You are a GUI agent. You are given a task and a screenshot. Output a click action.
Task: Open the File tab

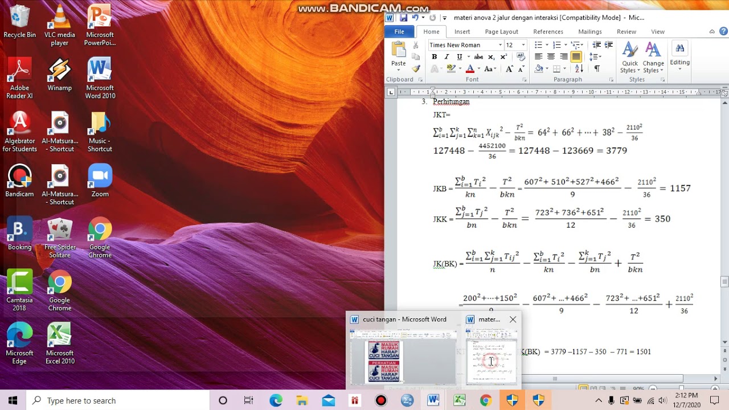pos(399,32)
